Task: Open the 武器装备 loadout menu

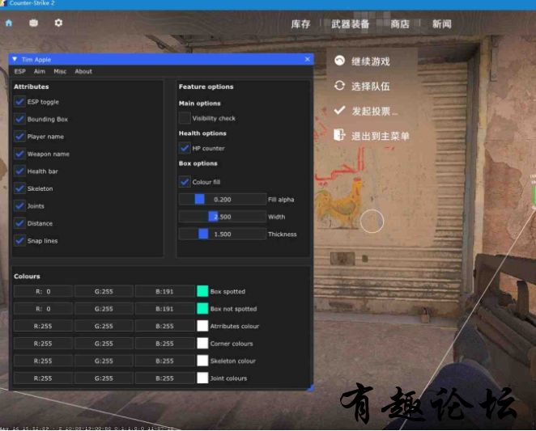Action: click(350, 24)
